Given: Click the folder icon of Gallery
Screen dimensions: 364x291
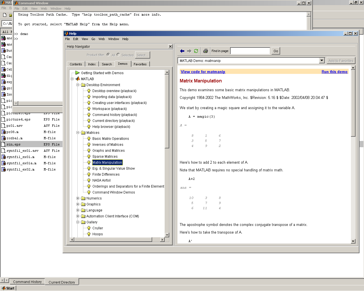Looking at the screenshot, I should click(83, 222).
